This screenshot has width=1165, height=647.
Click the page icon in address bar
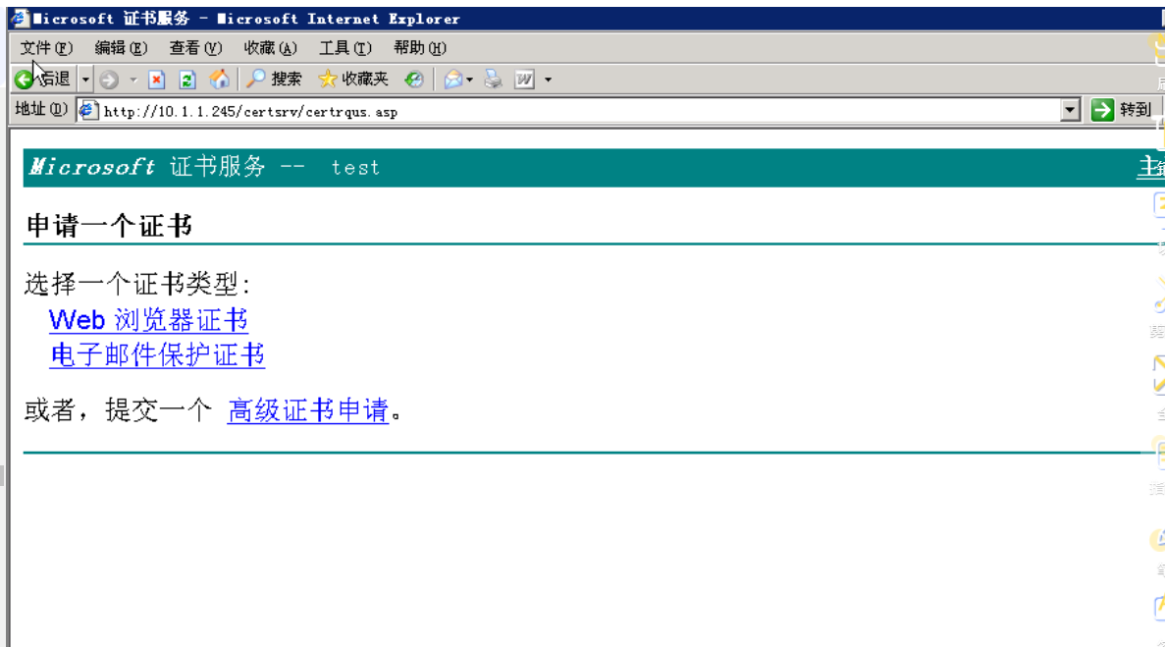point(87,111)
